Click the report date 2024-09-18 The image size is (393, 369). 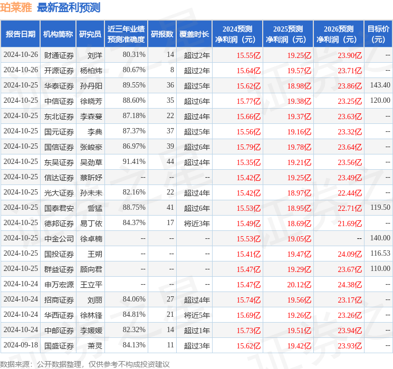(x=21, y=345)
